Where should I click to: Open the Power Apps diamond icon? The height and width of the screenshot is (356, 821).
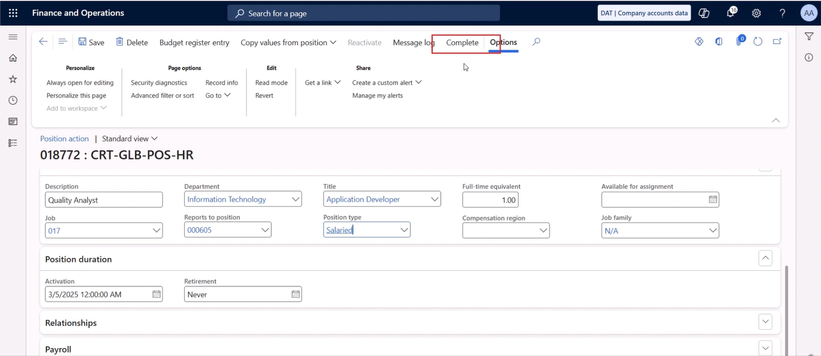(699, 42)
